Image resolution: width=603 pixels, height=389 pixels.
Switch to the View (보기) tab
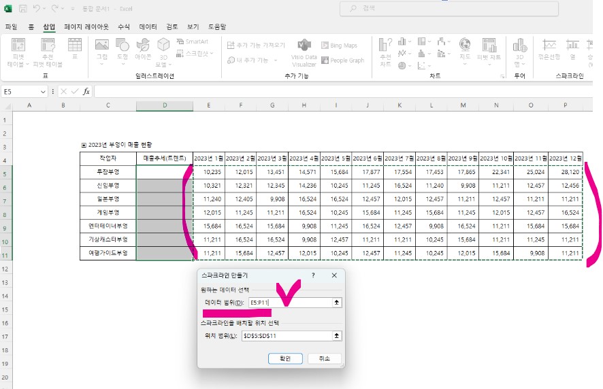point(193,27)
